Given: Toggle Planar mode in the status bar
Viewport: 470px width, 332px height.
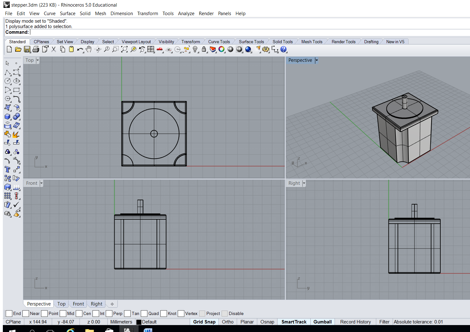Looking at the screenshot, I should [247, 322].
